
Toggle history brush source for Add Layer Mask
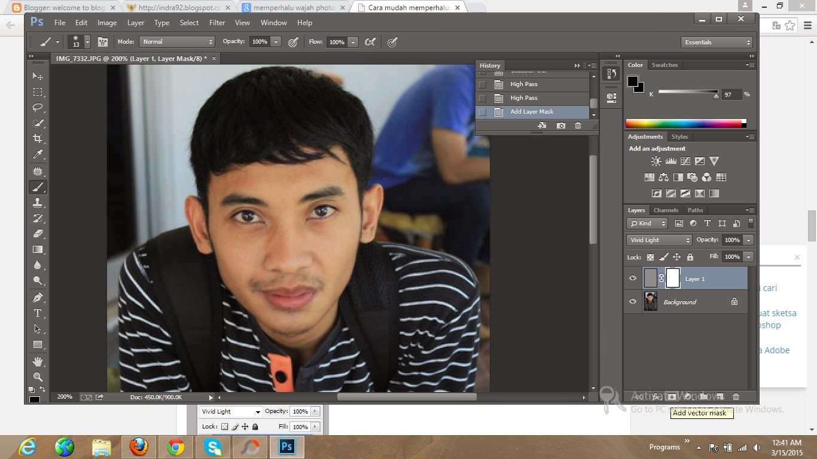tap(483, 112)
